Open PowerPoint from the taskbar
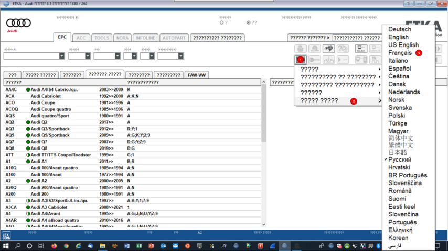Viewport: 448px width, 251px height. 151,246
